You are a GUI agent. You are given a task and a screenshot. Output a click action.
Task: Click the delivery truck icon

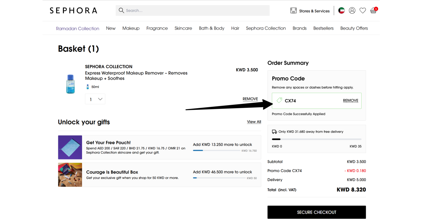point(274,132)
